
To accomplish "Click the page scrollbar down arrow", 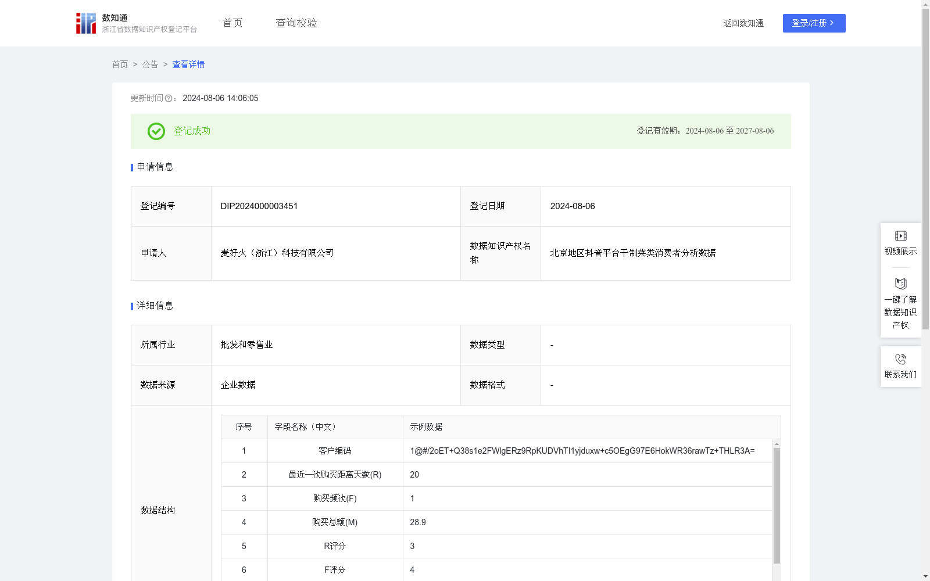I will (x=925, y=576).
